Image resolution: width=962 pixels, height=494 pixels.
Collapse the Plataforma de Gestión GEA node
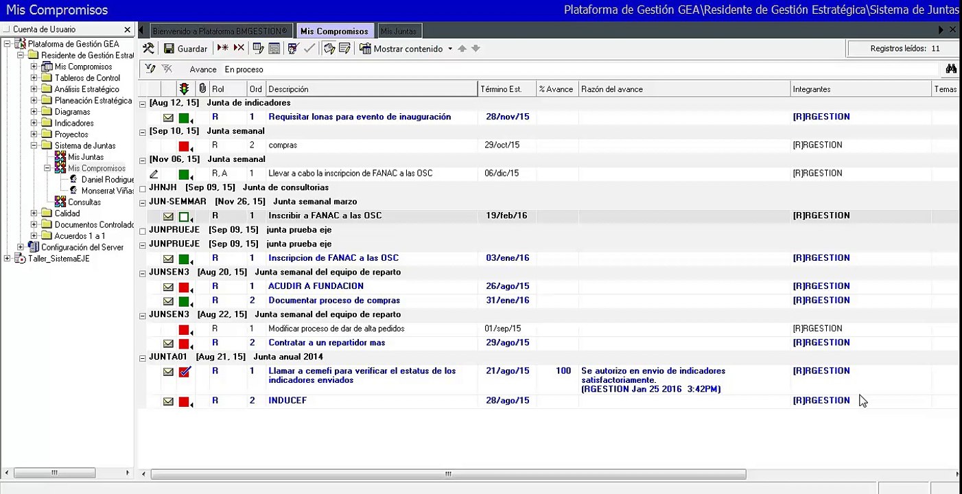pyautogui.click(x=7, y=44)
